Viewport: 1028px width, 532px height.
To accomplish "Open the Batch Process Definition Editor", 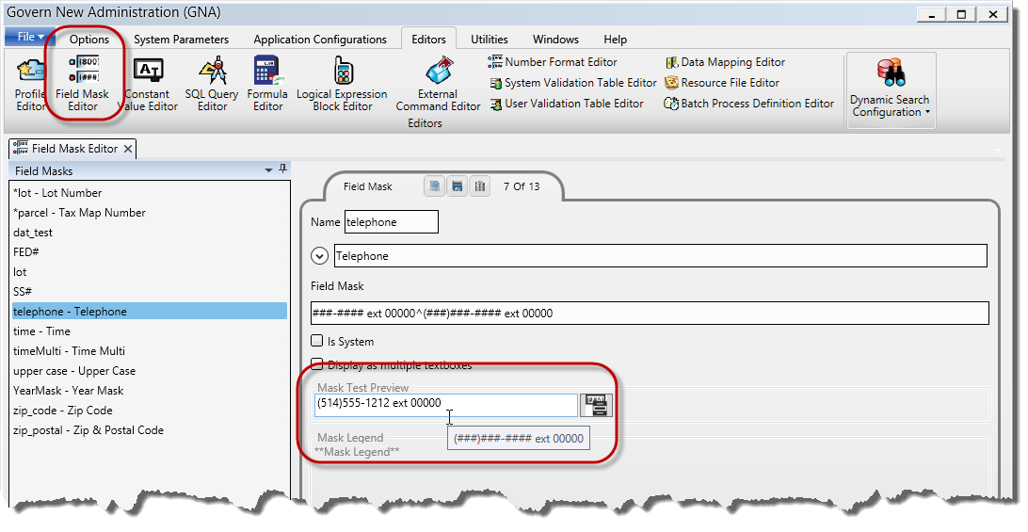I will [748, 104].
